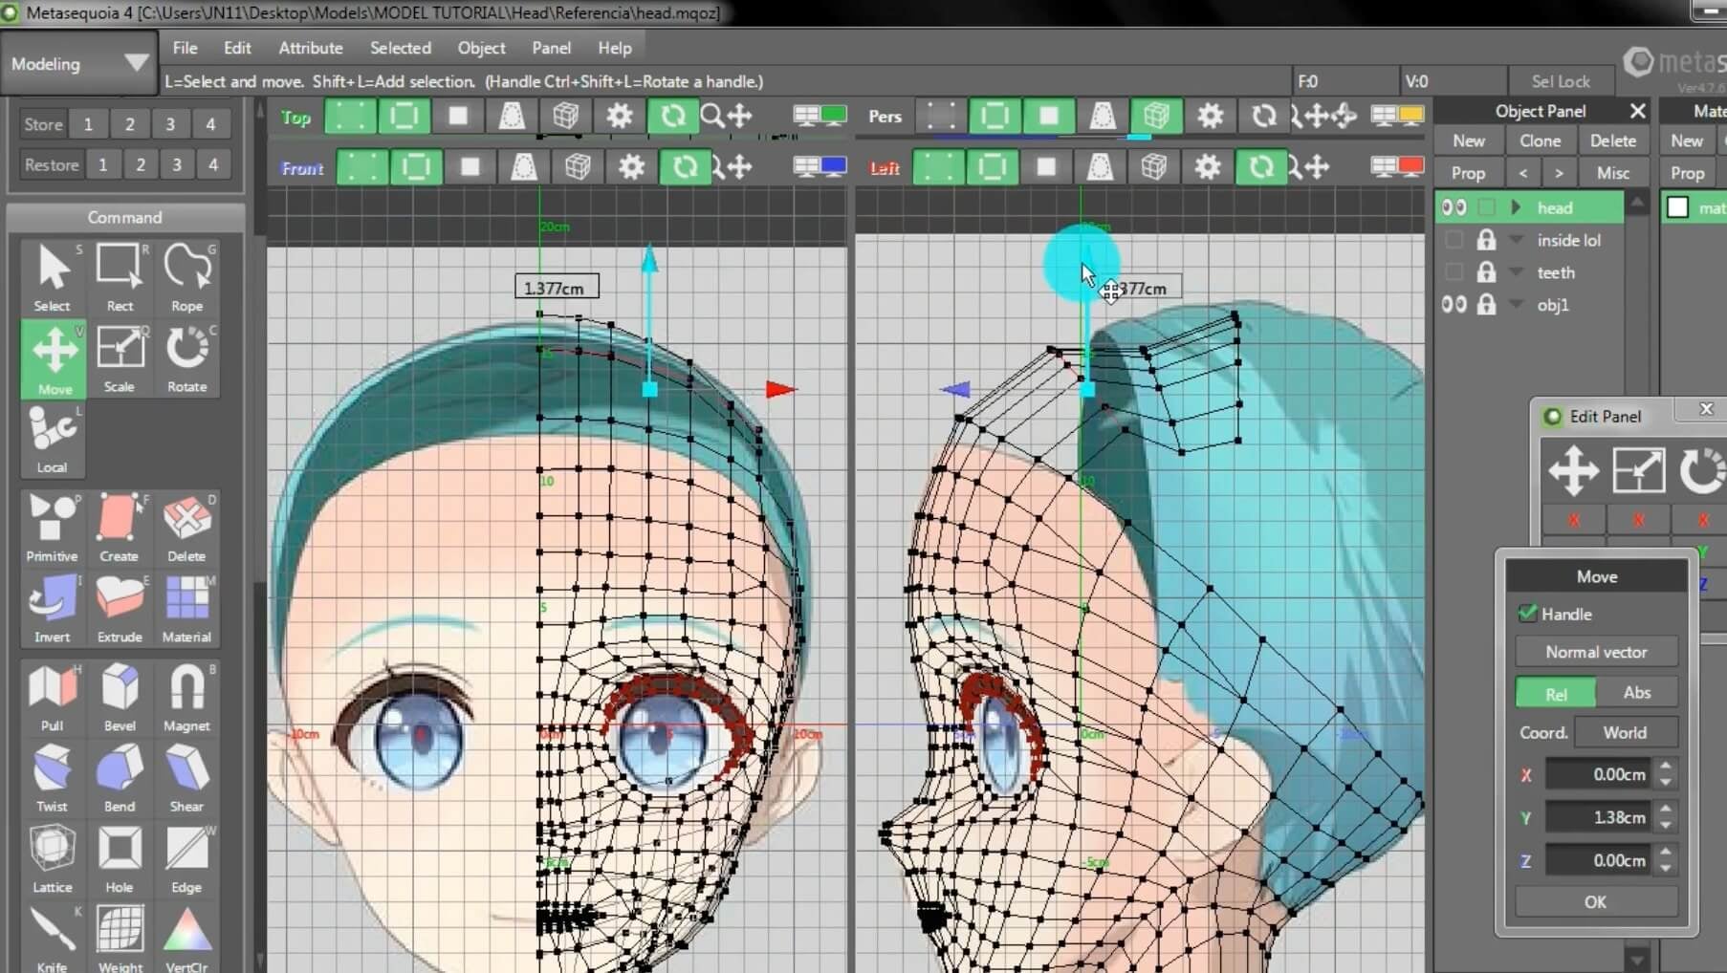
Task: Pick the Lattice tool
Action: pos(53,859)
